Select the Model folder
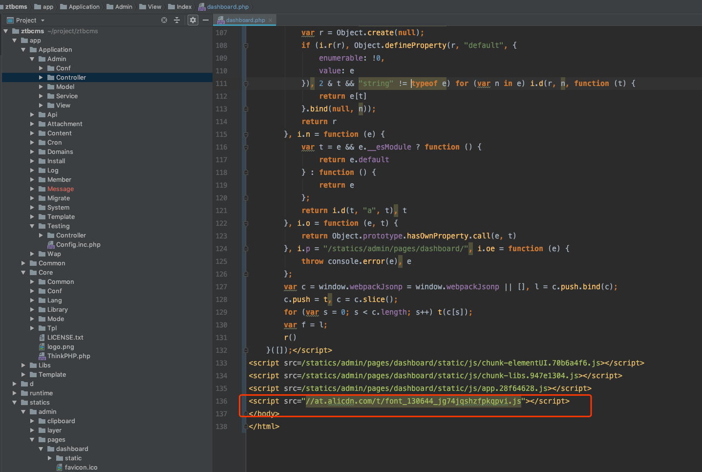 click(65, 86)
